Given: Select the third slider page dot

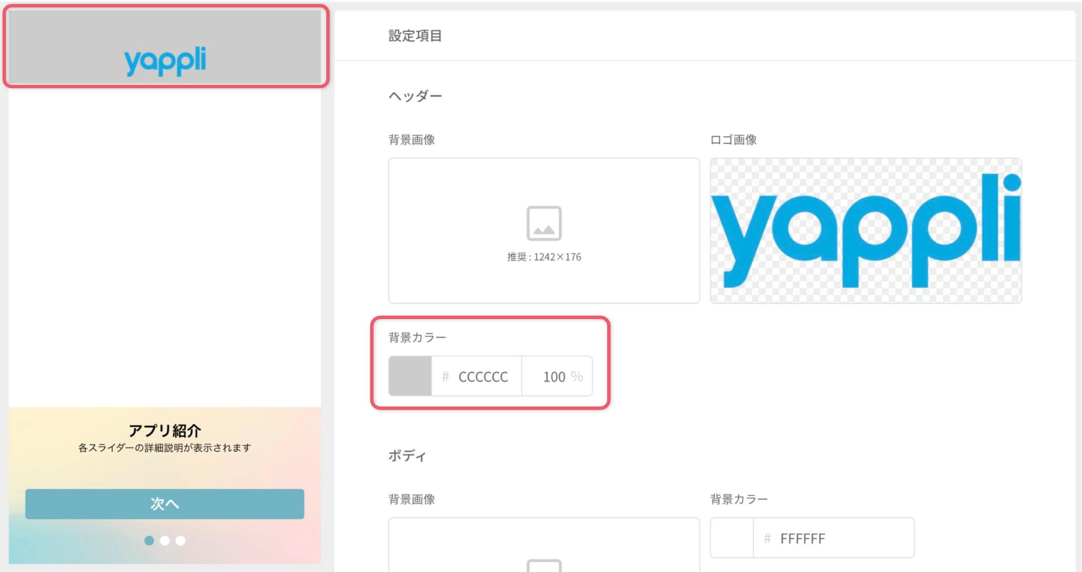Looking at the screenshot, I should tap(180, 540).
